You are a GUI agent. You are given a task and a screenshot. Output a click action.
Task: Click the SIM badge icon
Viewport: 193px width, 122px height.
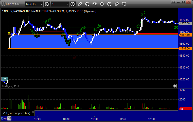point(17,4)
